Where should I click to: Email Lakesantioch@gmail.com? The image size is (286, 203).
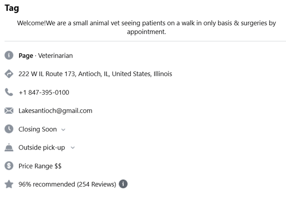pos(55,111)
